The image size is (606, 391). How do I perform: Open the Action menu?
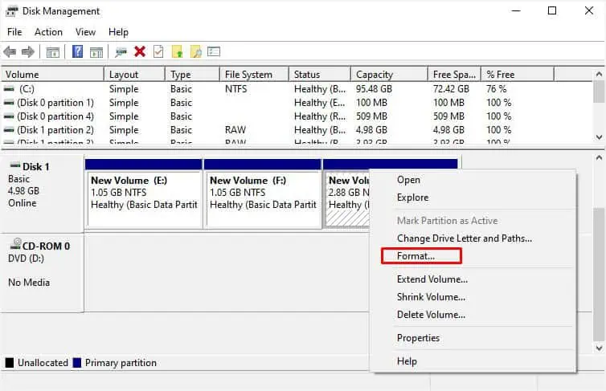point(48,32)
